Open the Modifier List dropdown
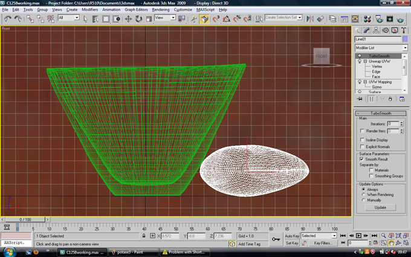This screenshot has width=411, height=257. [381, 48]
